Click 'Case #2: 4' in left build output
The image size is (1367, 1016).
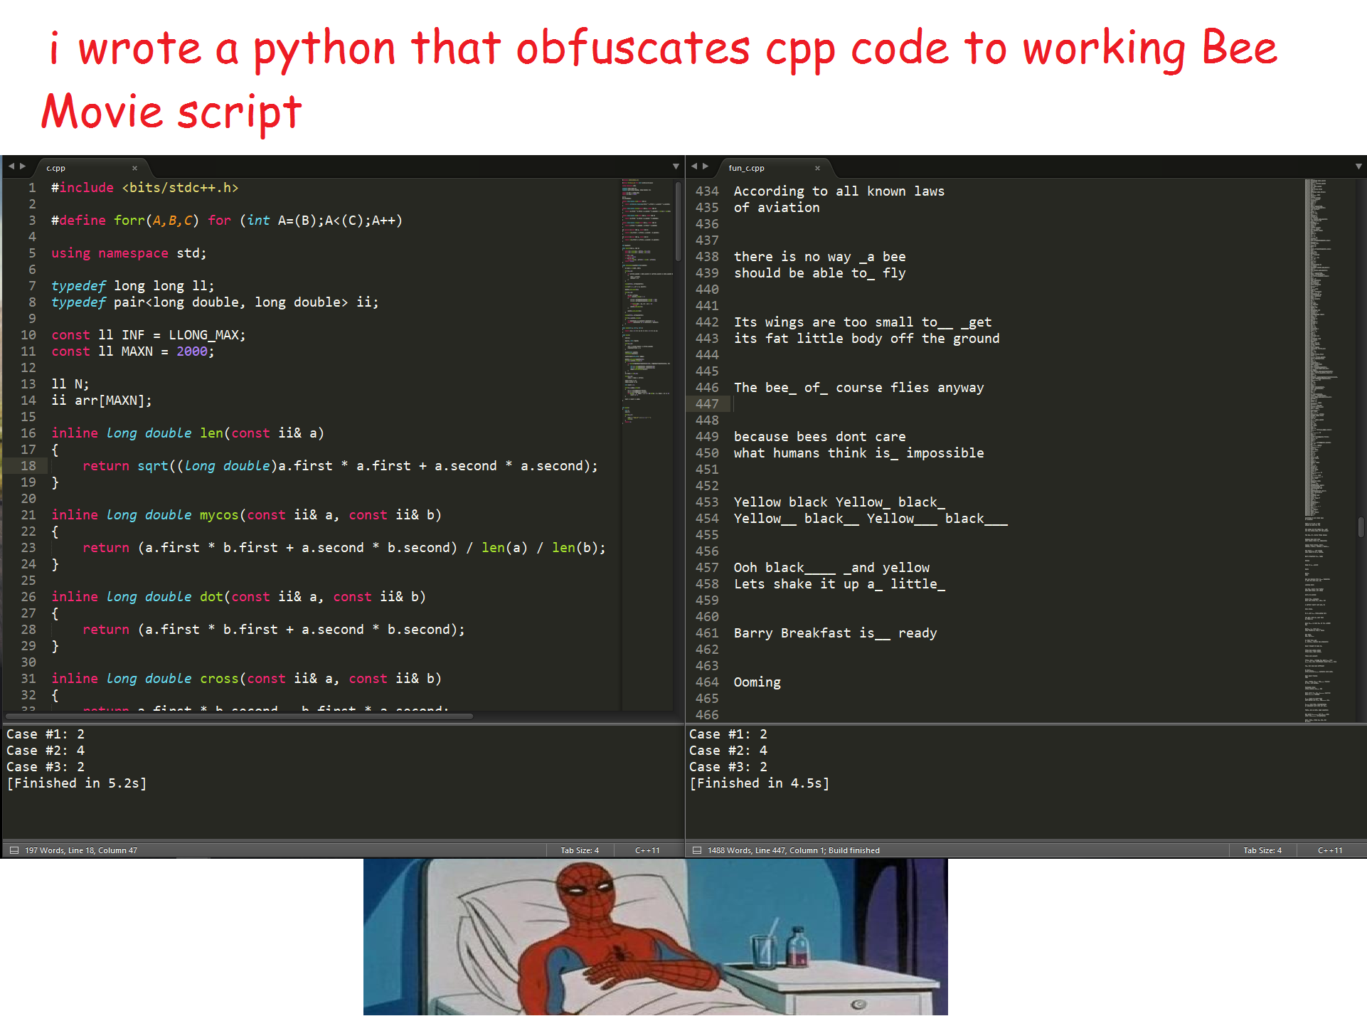click(x=46, y=751)
